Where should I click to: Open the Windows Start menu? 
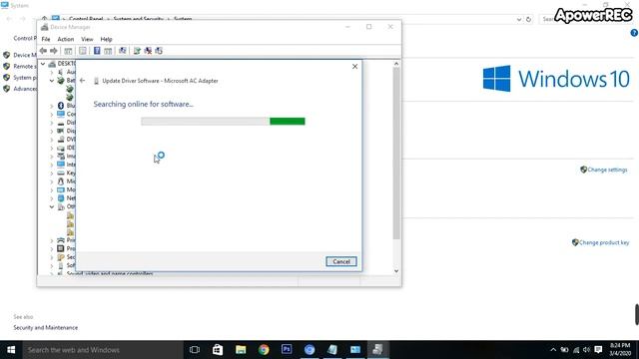coord(11,350)
